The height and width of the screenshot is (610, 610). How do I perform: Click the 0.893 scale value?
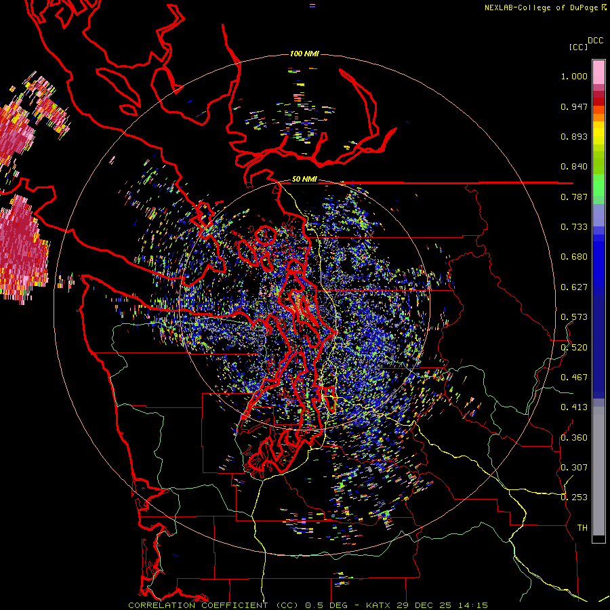pyautogui.click(x=574, y=136)
